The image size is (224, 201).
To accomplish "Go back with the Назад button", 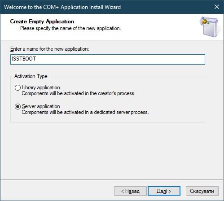I will pos(130,191).
